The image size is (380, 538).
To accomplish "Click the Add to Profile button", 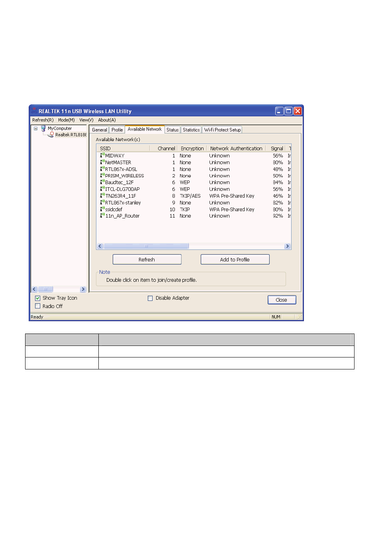I will click(x=235, y=259).
